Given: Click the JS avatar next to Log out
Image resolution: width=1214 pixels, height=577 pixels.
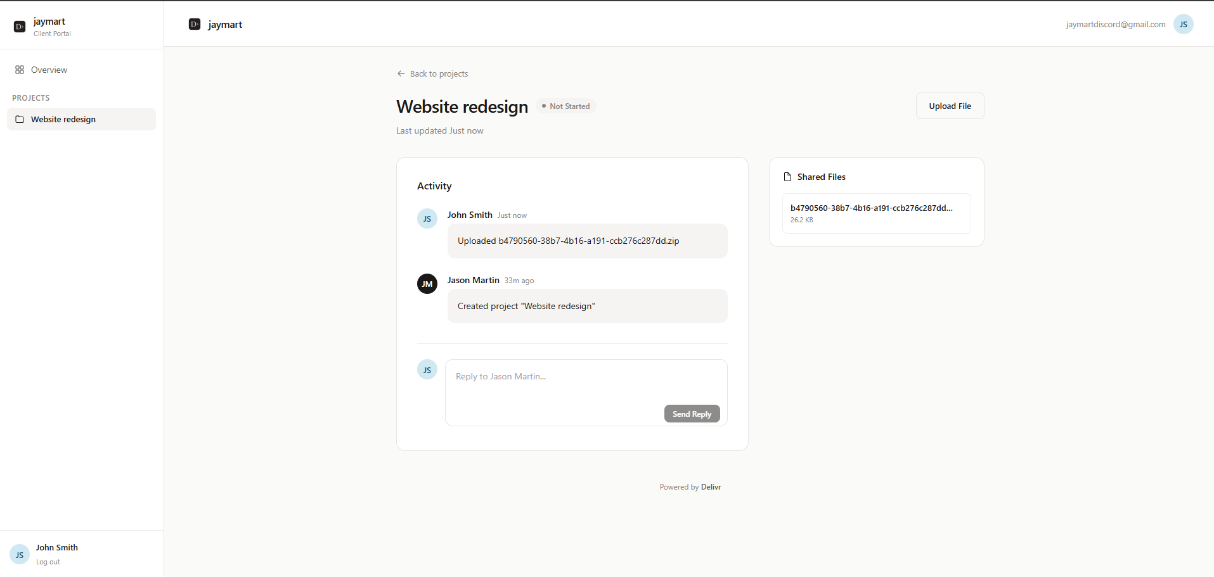Looking at the screenshot, I should pos(19,554).
